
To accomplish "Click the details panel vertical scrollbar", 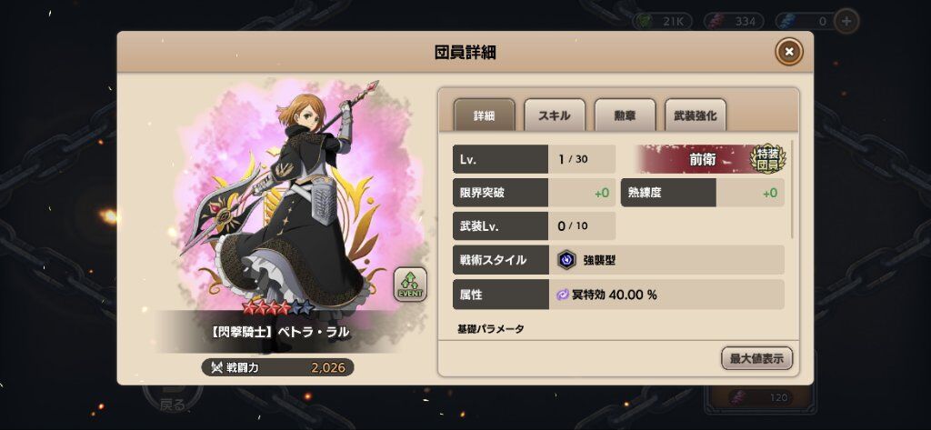I will click(x=793, y=189).
